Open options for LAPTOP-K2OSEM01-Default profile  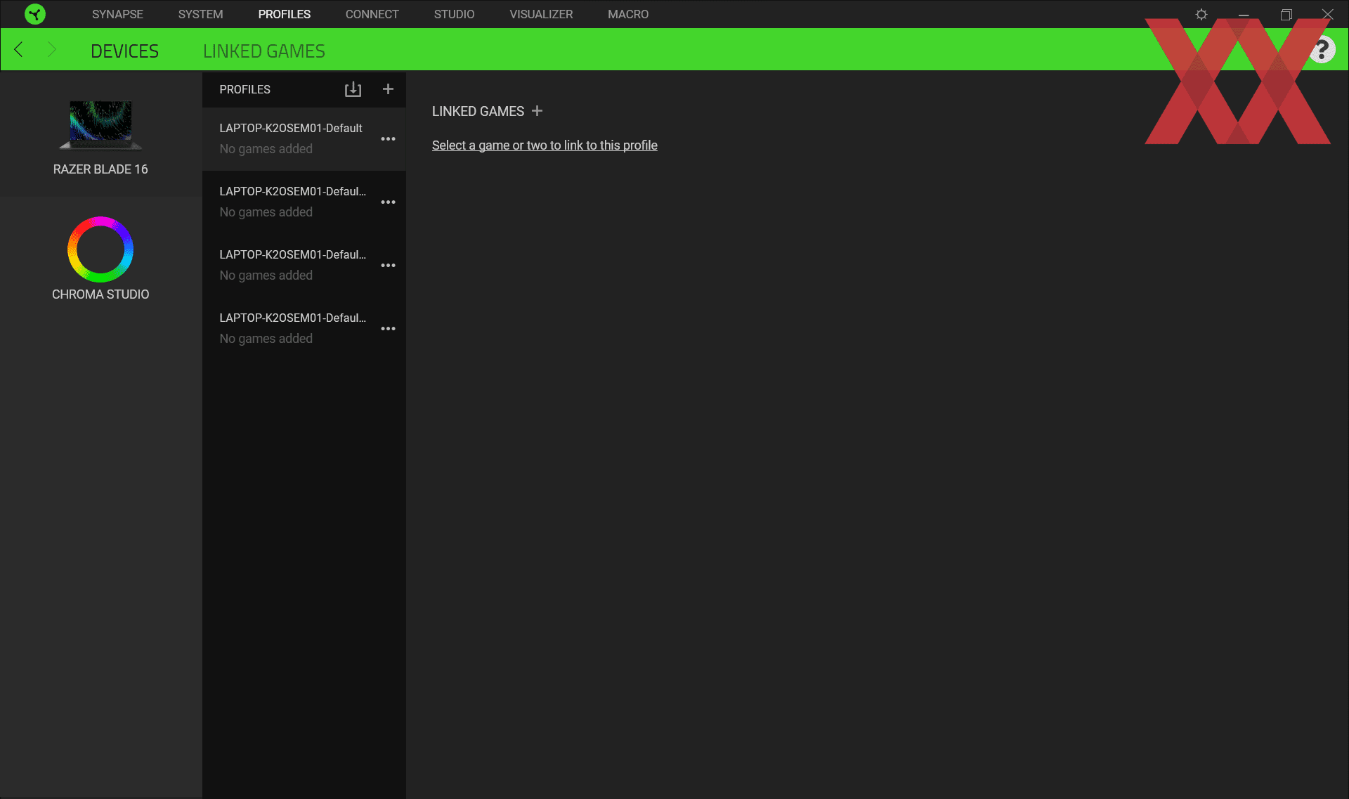coord(388,139)
